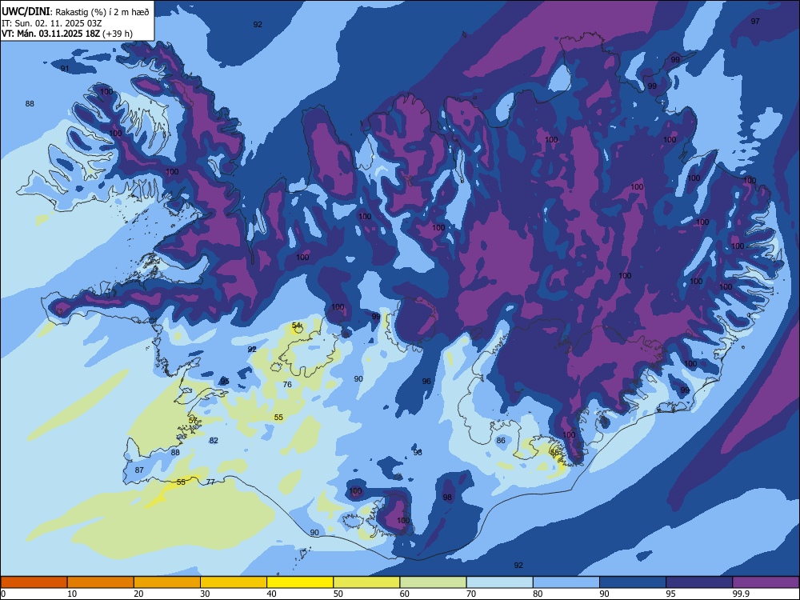Click the 'Rakastig (%) í 2 m hæð' label

click(x=102, y=12)
